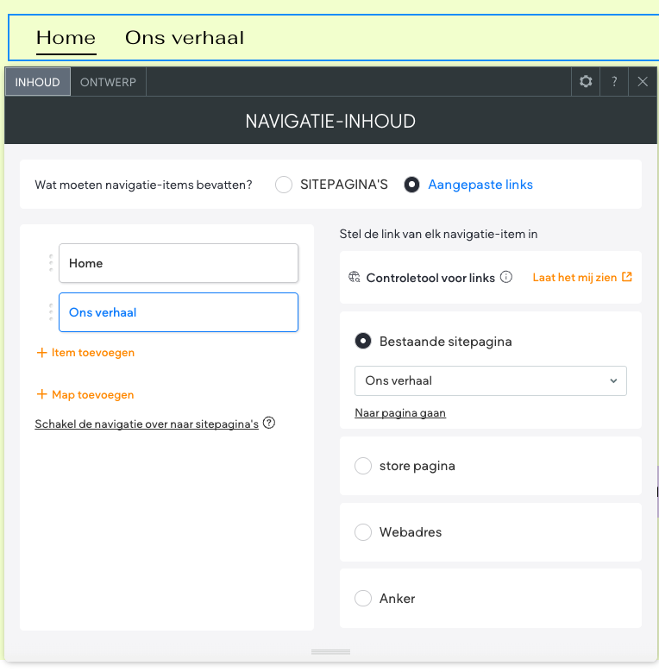Grab the drag handle of Home item
Screen dimensions: 659x672
[x=51, y=263]
